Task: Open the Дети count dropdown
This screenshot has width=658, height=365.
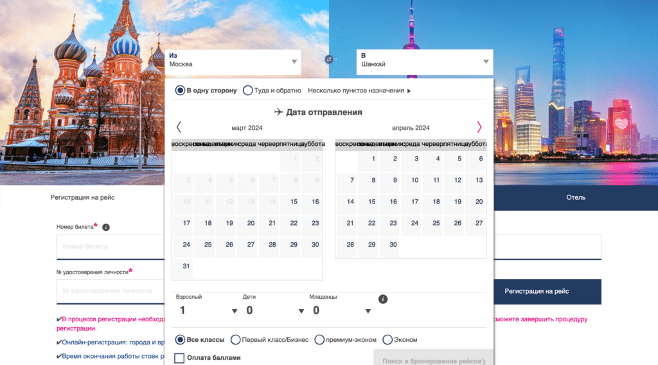Action: point(274,310)
